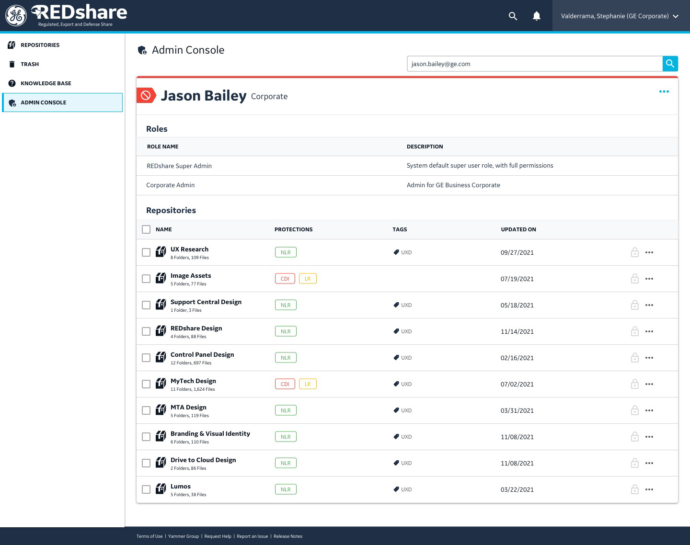Viewport: 690px width, 545px height.
Task: Open Release Notes footer link
Action: [288, 536]
